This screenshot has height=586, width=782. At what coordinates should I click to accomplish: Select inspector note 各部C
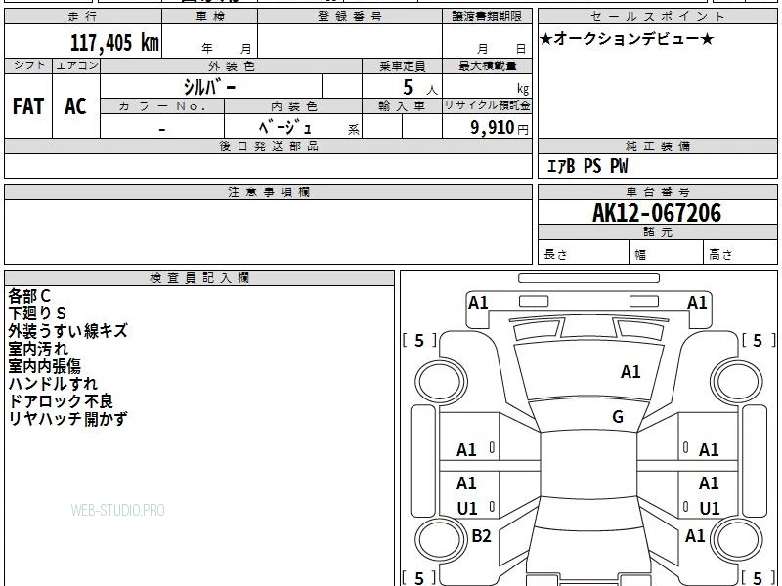click(29, 296)
